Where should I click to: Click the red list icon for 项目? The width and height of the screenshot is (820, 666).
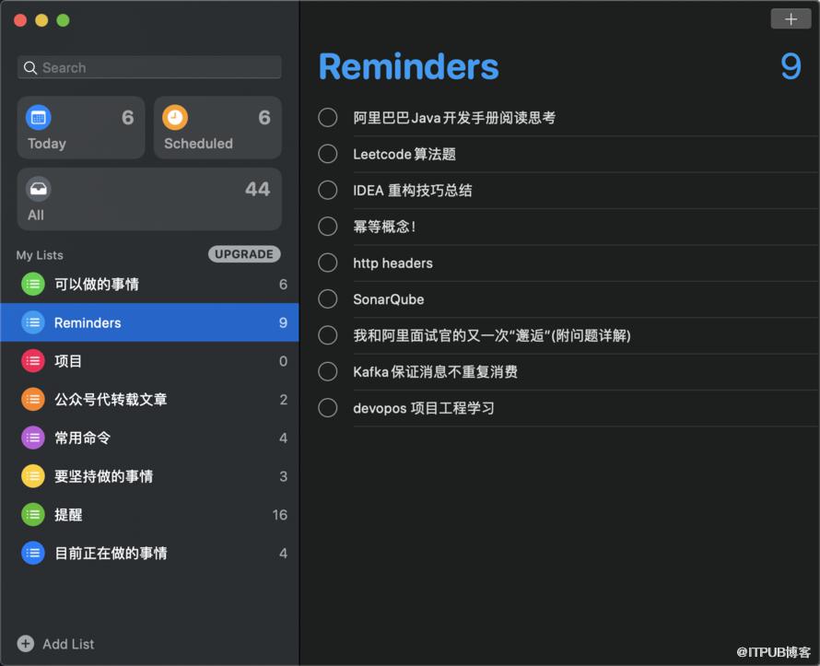click(x=33, y=361)
